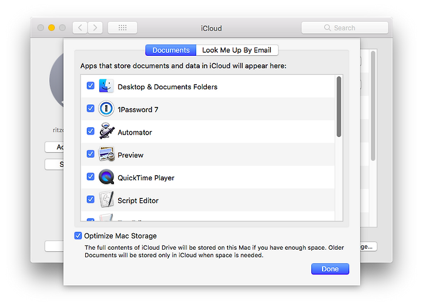Uncheck Desktop & Documents Folders checkbox
The height and width of the screenshot is (306, 423).
click(90, 86)
